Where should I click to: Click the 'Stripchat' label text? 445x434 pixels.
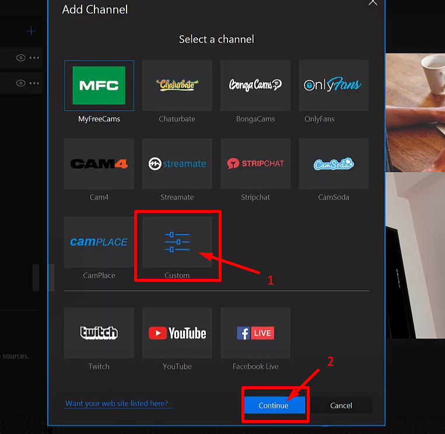click(x=255, y=197)
